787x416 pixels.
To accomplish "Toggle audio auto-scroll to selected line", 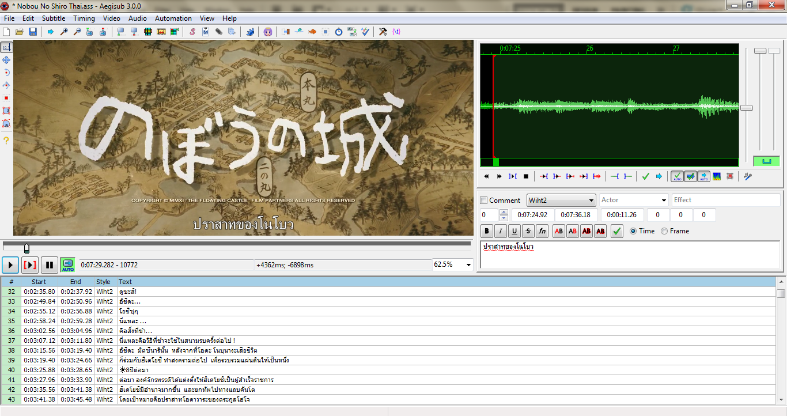I will click(703, 176).
